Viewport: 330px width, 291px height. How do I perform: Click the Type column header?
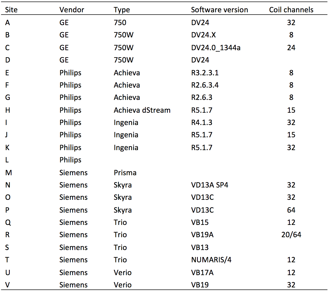point(122,10)
